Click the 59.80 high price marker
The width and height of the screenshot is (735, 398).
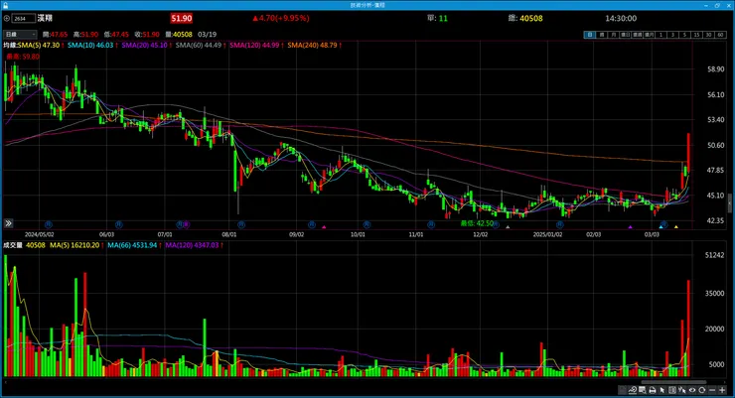tap(23, 57)
